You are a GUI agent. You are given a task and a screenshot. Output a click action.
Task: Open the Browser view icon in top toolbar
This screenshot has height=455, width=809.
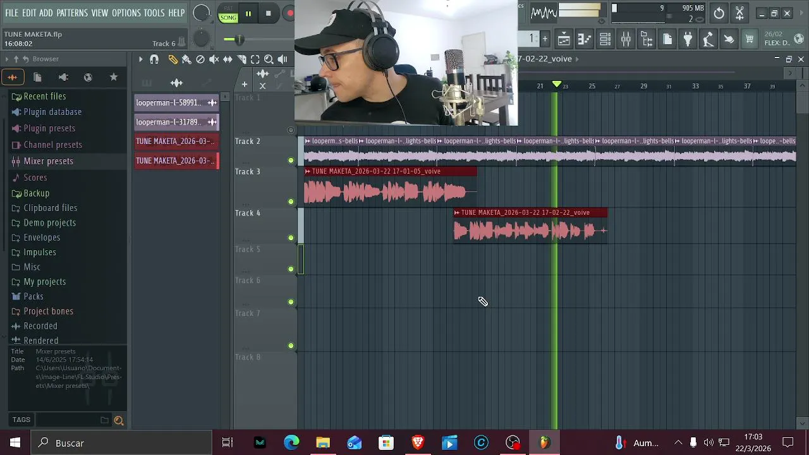647,39
